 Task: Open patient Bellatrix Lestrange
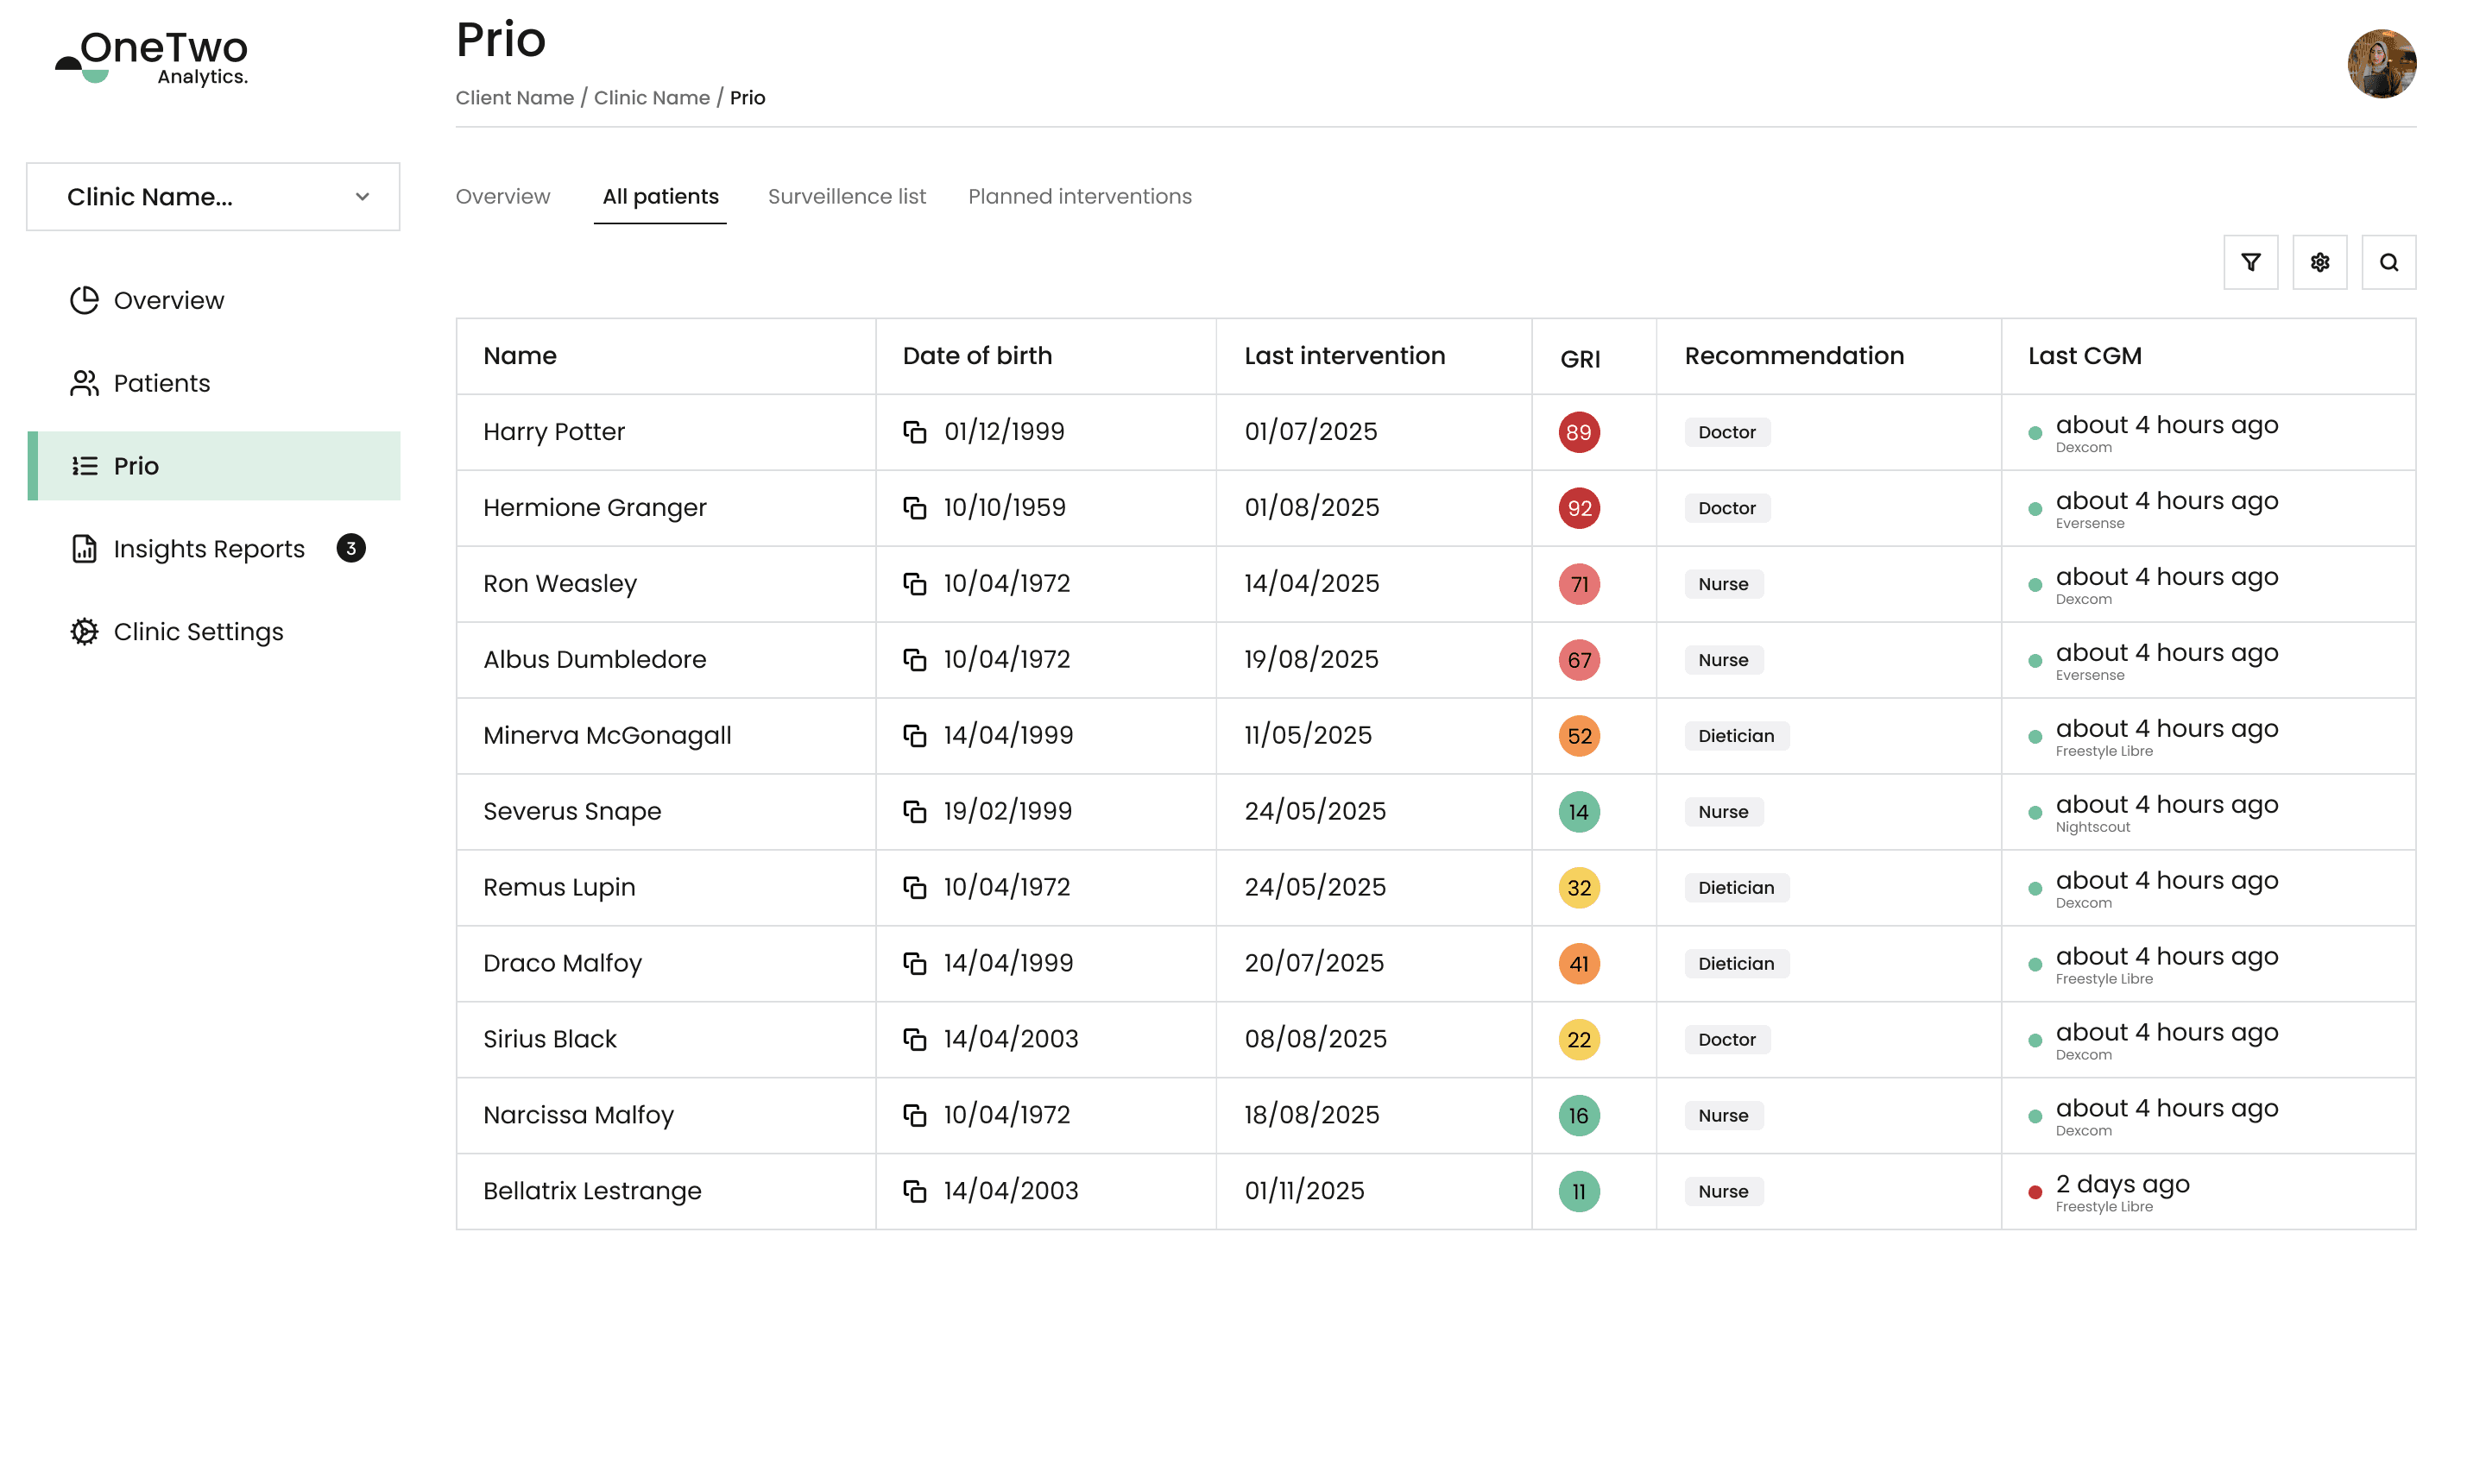(x=592, y=1191)
